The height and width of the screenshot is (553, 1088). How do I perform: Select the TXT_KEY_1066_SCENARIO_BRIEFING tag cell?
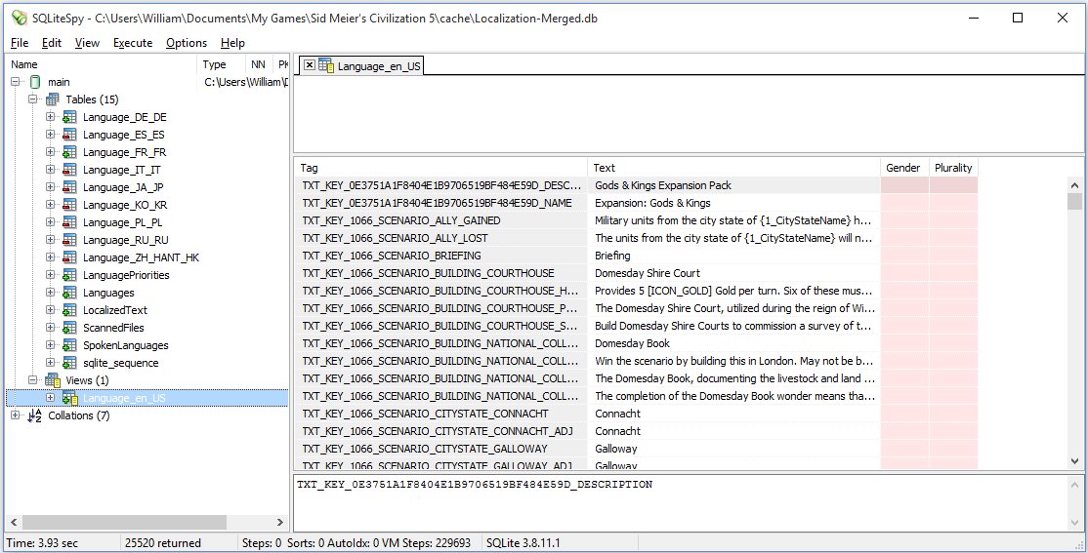click(442, 256)
